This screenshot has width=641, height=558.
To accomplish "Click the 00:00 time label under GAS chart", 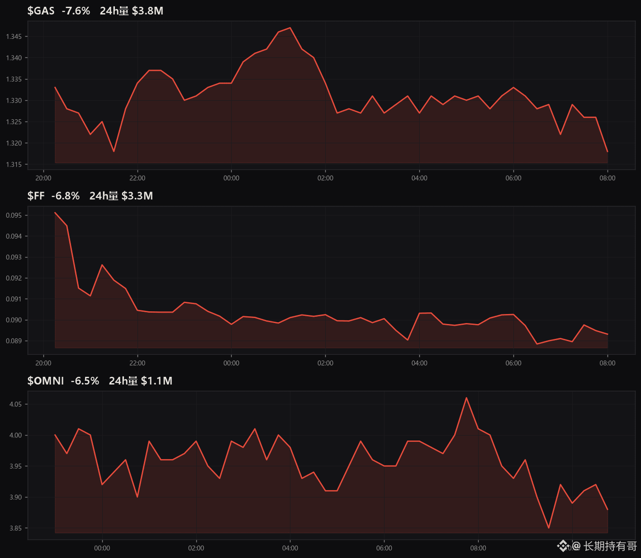I will pyautogui.click(x=232, y=178).
